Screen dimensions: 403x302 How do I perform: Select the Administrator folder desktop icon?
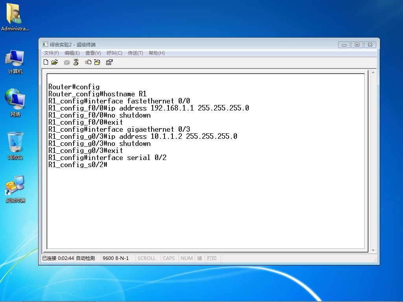15,17
